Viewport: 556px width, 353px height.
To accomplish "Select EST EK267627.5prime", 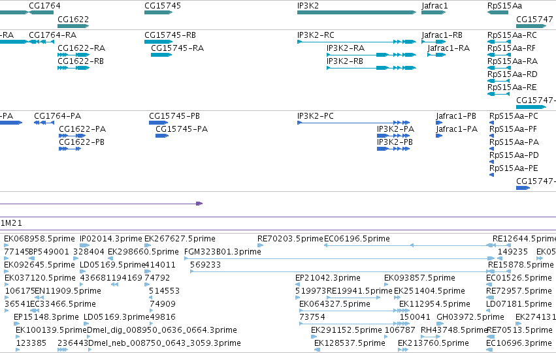I will pyautogui.click(x=180, y=239).
